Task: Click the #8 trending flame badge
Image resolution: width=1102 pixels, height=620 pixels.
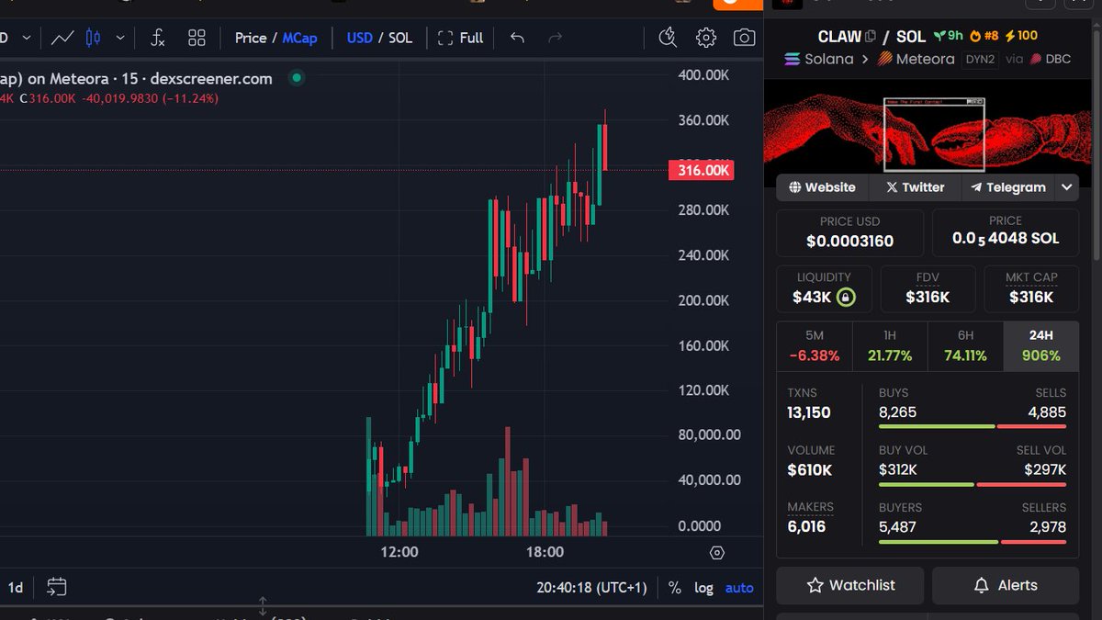Action: (x=984, y=36)
